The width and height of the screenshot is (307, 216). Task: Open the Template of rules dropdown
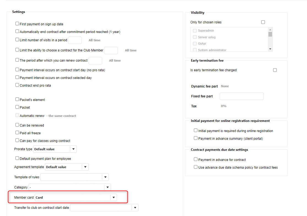(x=105, y=177)
